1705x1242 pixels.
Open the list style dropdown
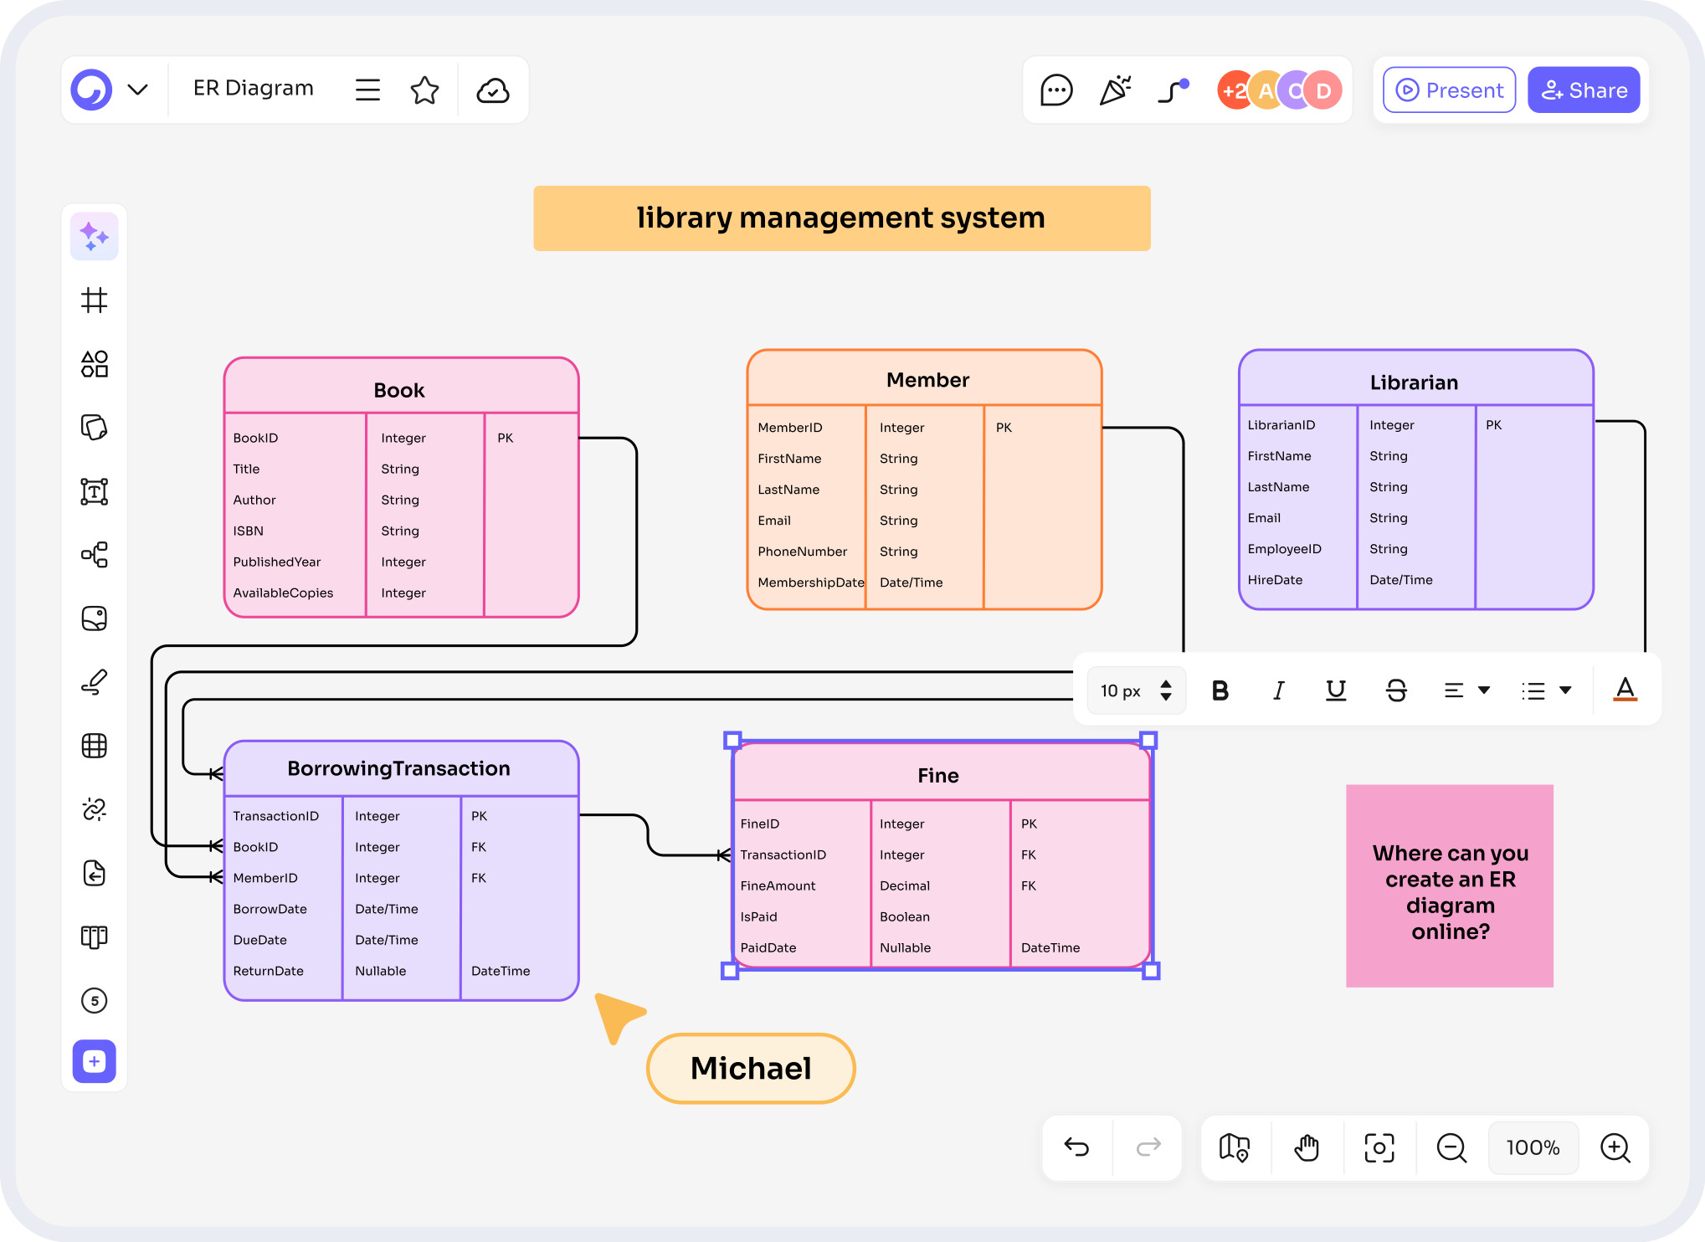(x=1545, y=690)
